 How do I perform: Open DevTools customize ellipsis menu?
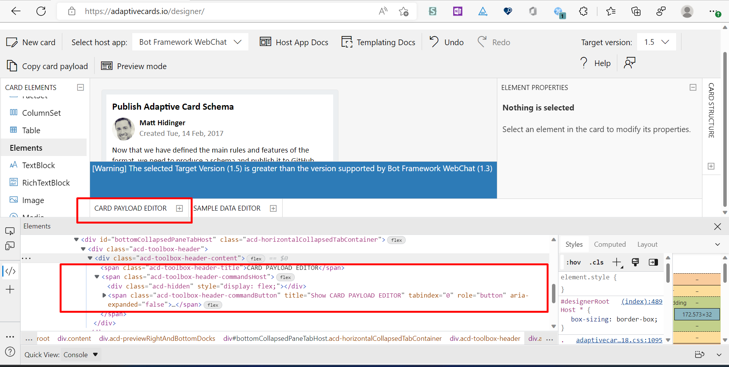10,337
